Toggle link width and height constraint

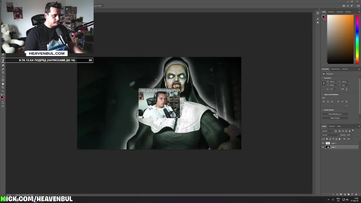324,83
